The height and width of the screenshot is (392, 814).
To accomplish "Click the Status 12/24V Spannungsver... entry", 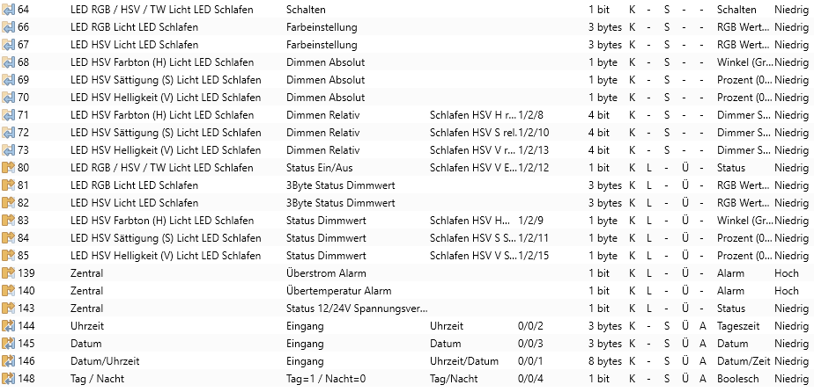I will pyautogui.click(x=357, y=309).
